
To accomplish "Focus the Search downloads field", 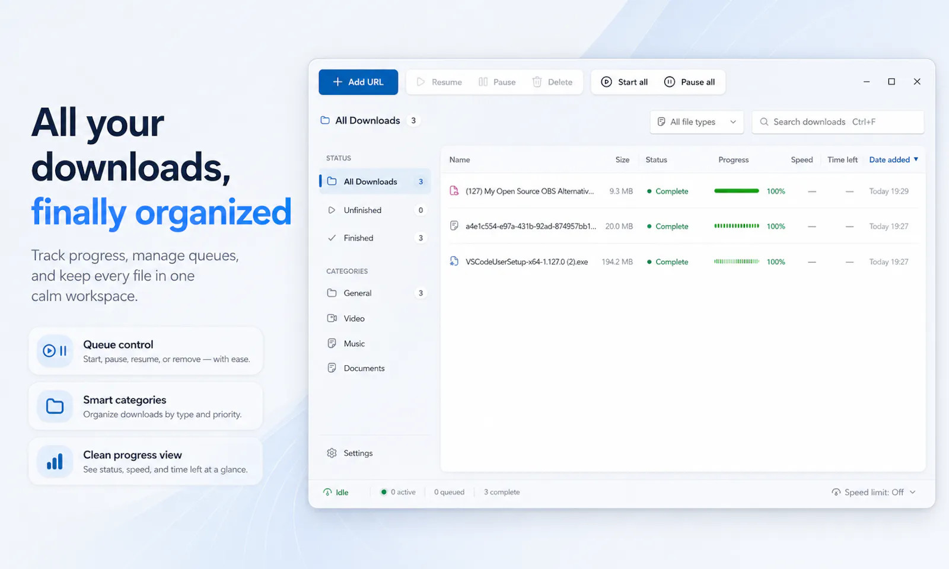I will click(x=838, y=122).
